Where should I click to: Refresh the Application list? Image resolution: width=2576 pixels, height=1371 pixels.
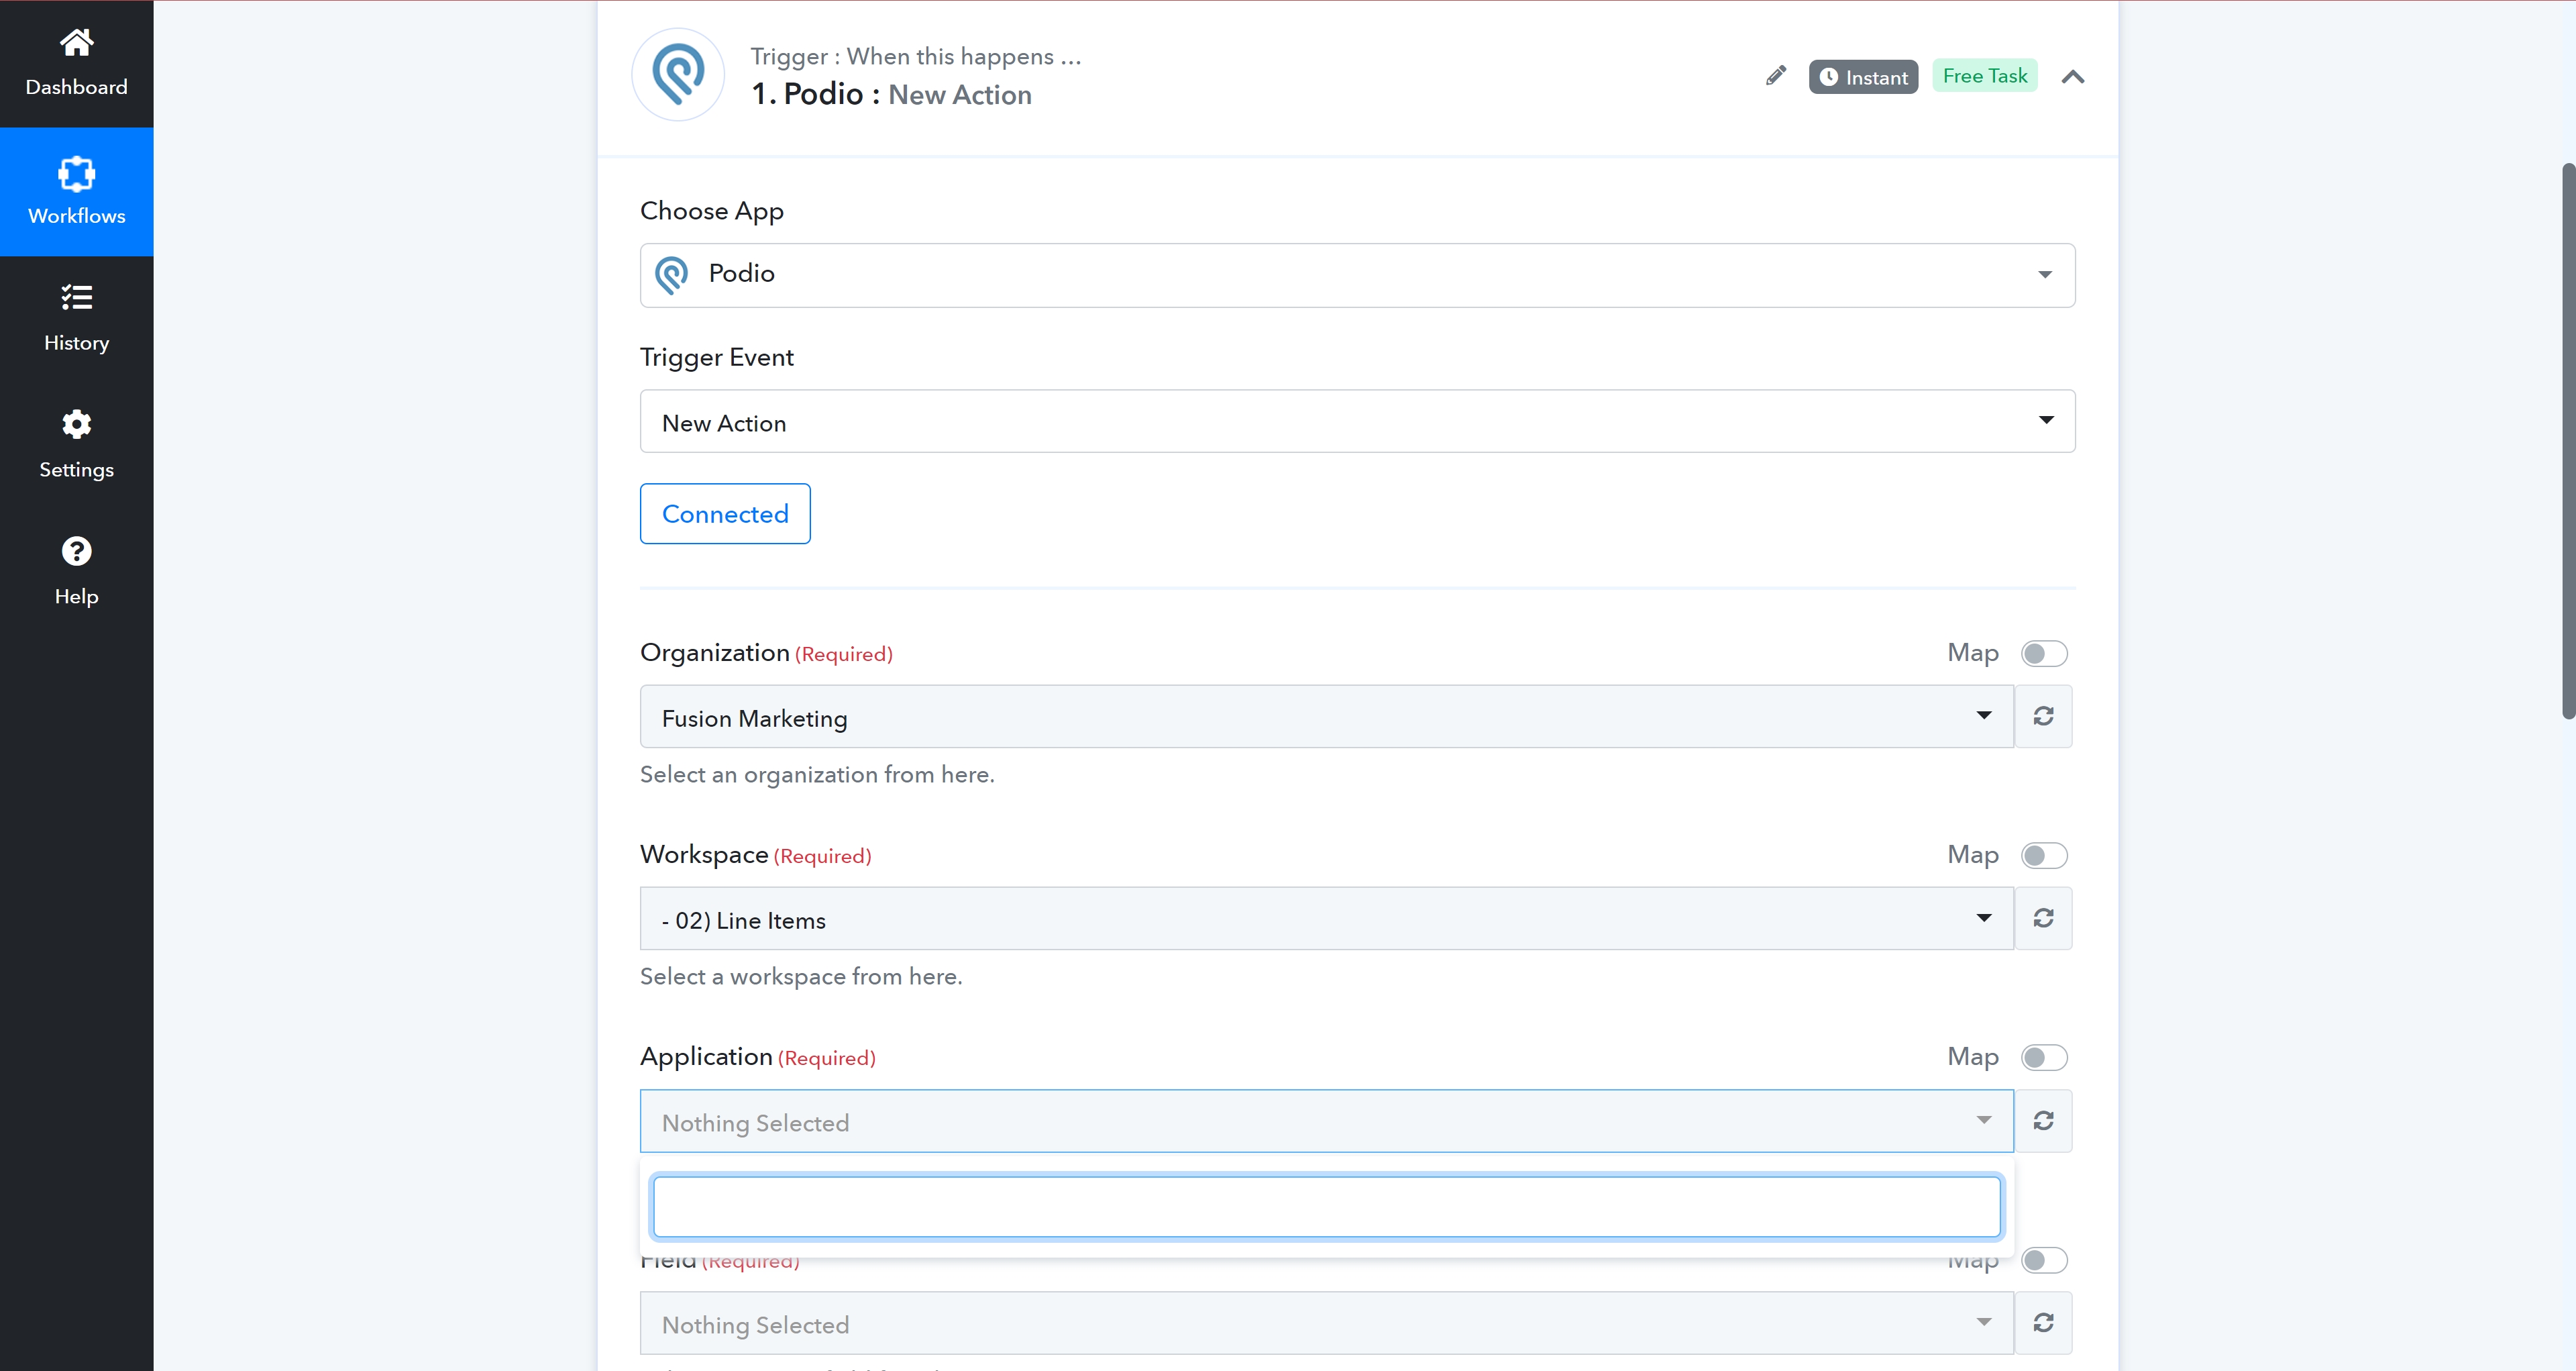(2043, 1121)
